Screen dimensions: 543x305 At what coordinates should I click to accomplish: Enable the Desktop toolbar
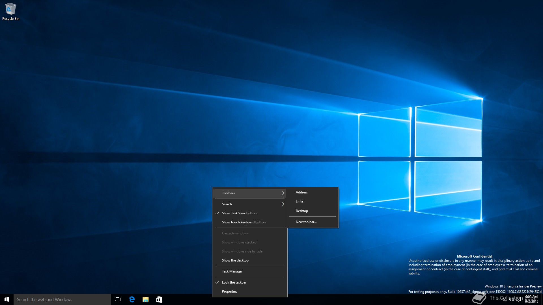point(312,211)
